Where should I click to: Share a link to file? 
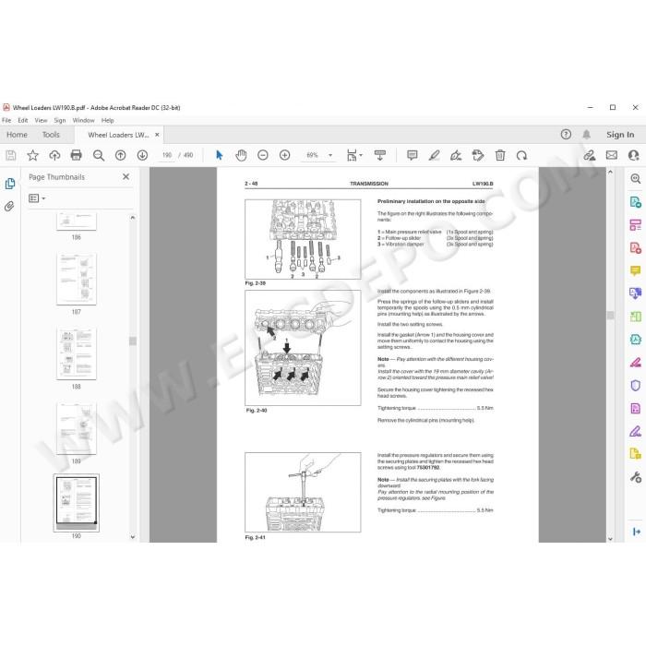pos(590,155)
